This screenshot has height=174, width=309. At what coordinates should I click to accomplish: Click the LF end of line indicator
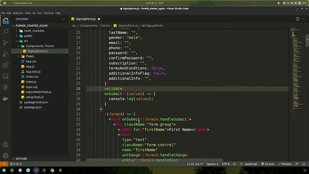click(234, 164)
